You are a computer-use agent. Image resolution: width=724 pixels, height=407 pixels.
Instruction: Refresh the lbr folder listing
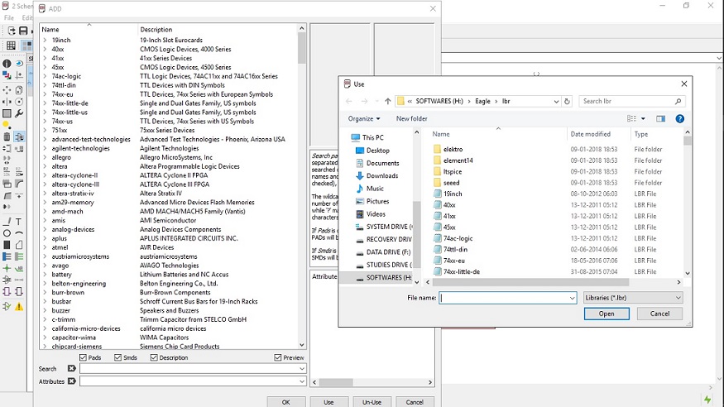click(567, 101)
